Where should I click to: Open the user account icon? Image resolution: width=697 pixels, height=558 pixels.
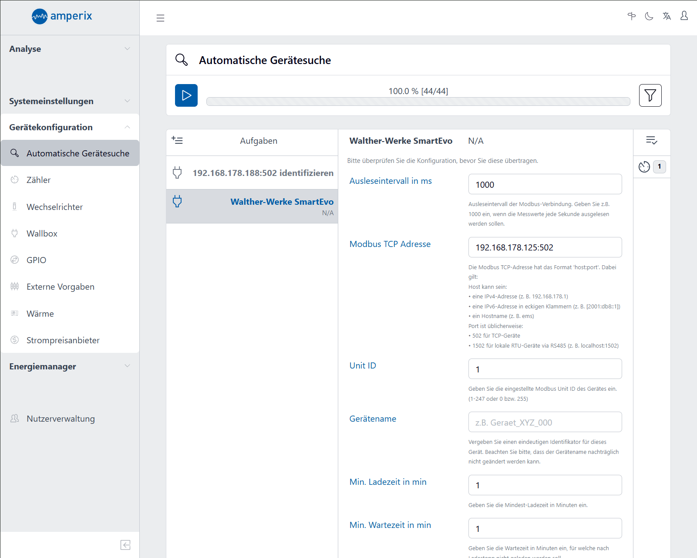(x=684, y=16)
